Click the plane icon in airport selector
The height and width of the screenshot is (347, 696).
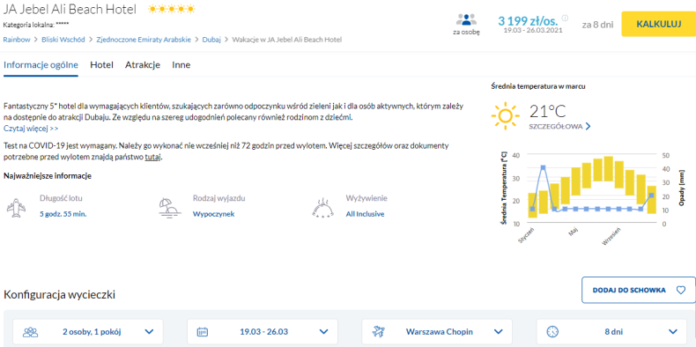pos(378,331)
